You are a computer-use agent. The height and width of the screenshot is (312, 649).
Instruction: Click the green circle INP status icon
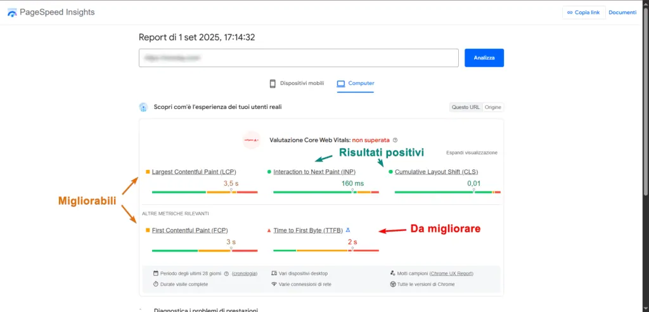pyautogui.click(x=269, y=172)
